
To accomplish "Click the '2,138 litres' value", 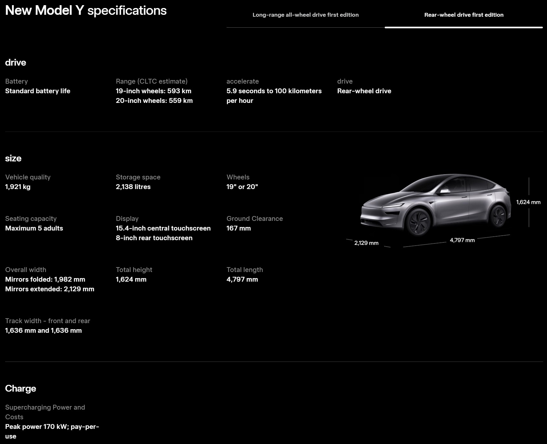I will click(133, 187).
